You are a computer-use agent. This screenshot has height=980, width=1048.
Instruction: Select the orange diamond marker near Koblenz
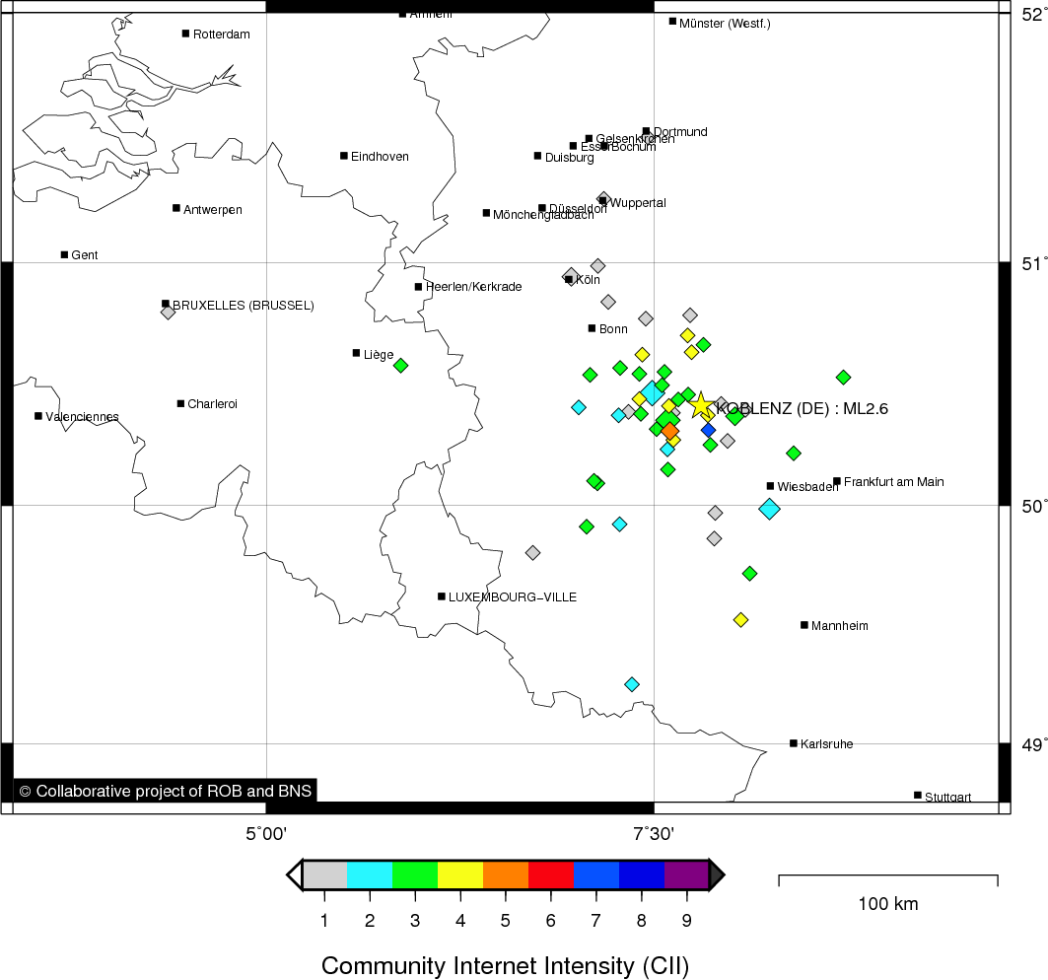tap(670, 431)
